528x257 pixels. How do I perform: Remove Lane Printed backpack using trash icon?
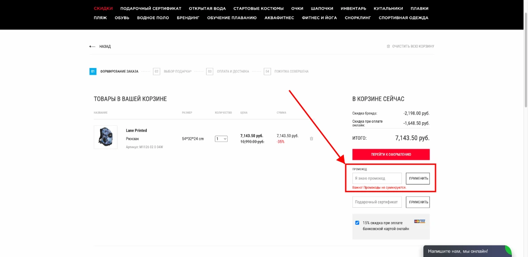pyautogui.click(x=312, y=139)
